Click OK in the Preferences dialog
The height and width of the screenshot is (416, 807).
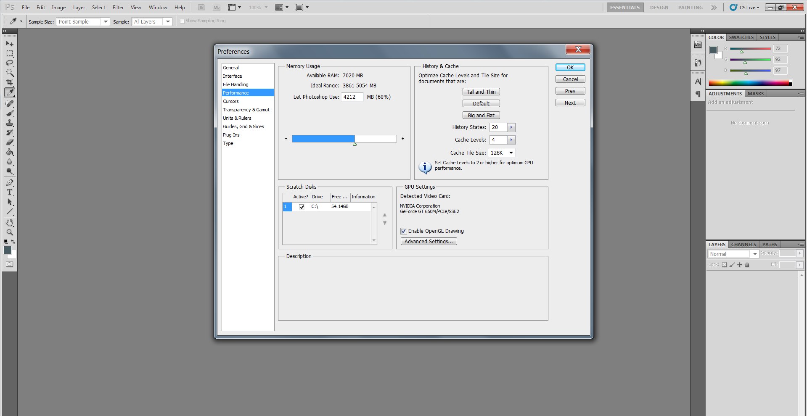(570, 68)
